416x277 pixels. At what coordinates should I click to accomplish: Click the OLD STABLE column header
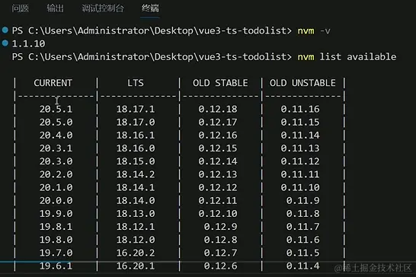point(220,83)
